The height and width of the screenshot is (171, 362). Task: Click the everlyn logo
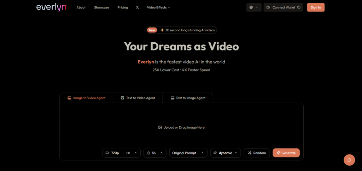pyautogui.click(x=51, y=7)
